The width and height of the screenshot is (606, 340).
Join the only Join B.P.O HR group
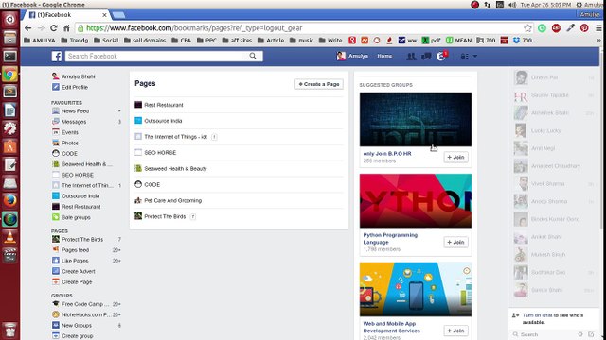455,158
